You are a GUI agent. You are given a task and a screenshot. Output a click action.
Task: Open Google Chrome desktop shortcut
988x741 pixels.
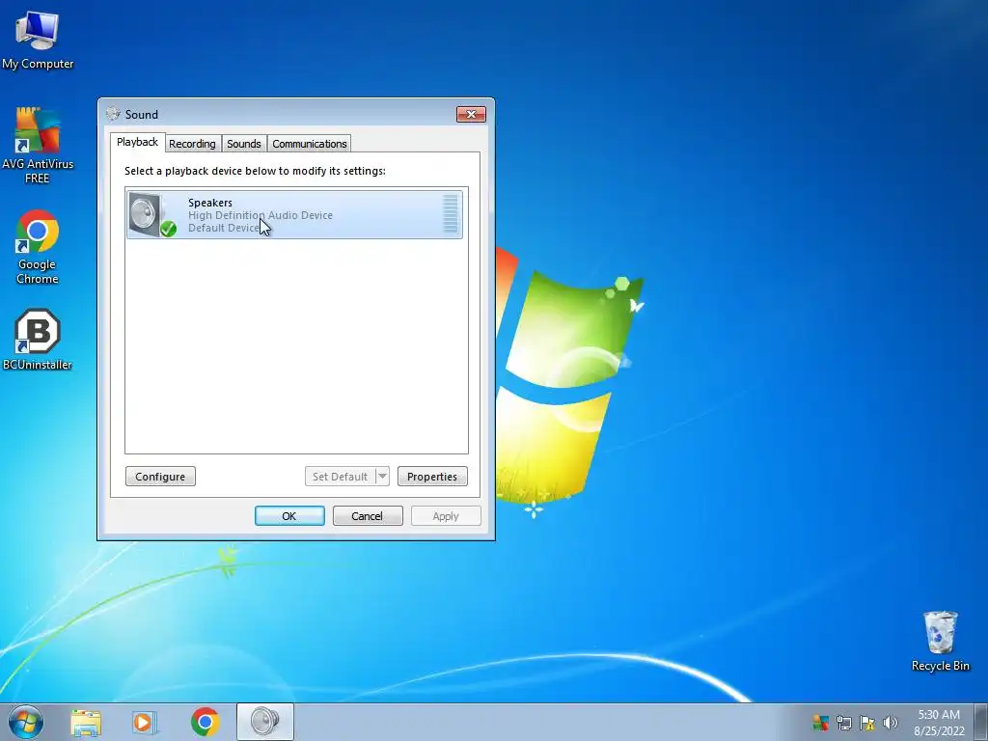coord(38,247)
